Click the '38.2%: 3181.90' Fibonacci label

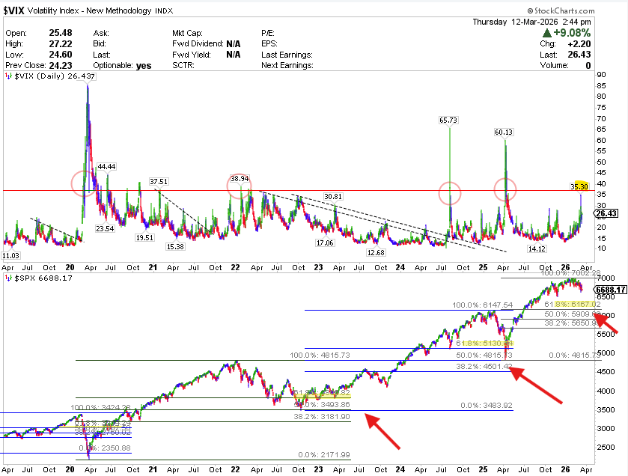322,417
